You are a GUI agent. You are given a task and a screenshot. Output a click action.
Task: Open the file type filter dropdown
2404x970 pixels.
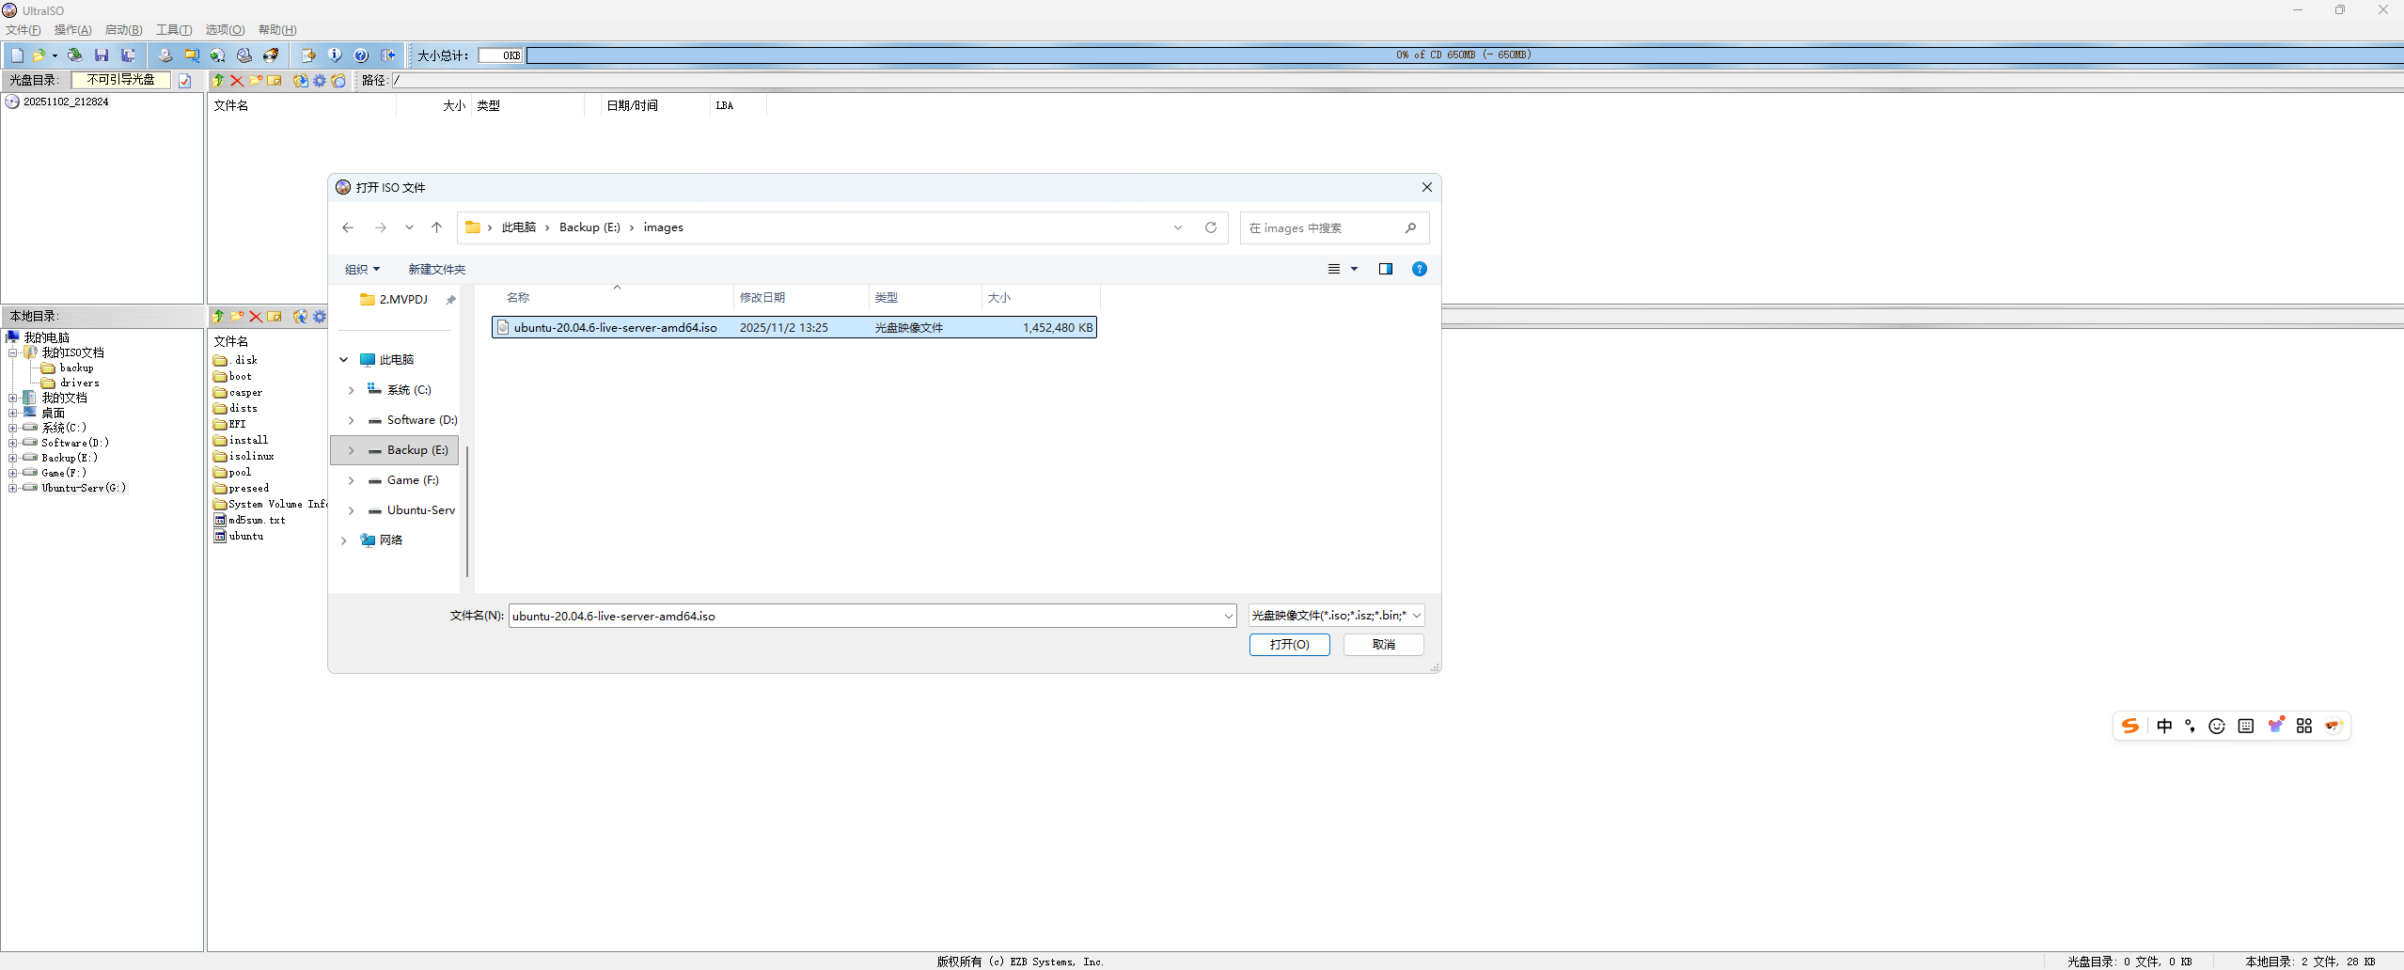1336,616
